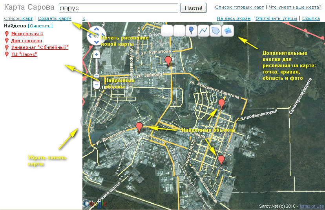The width and height of the screenshot is (325, 210).
Task: Open the Создать карту link
Action: pos(55,18)
